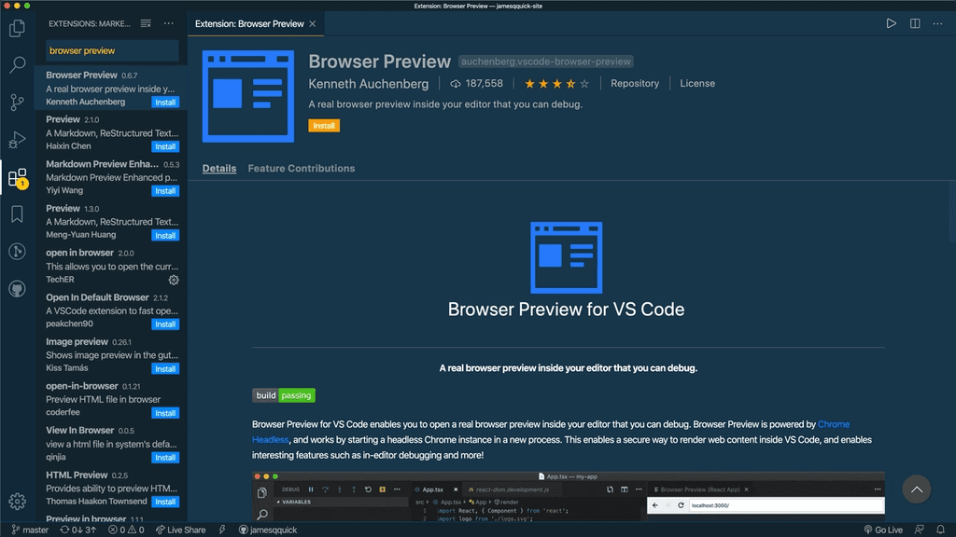Image resolution: width=956 pixels, height=537 pixels.
Task: Open the GitLens icon in activity bar
Action: pyautogui.click(x=17, y=252)
